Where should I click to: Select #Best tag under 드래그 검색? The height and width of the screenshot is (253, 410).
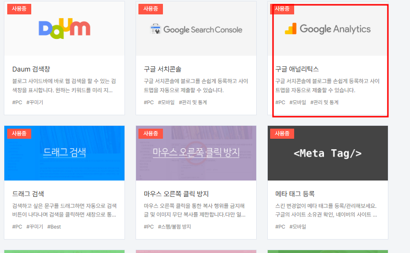pyautogui.click(x=54, y=227)
